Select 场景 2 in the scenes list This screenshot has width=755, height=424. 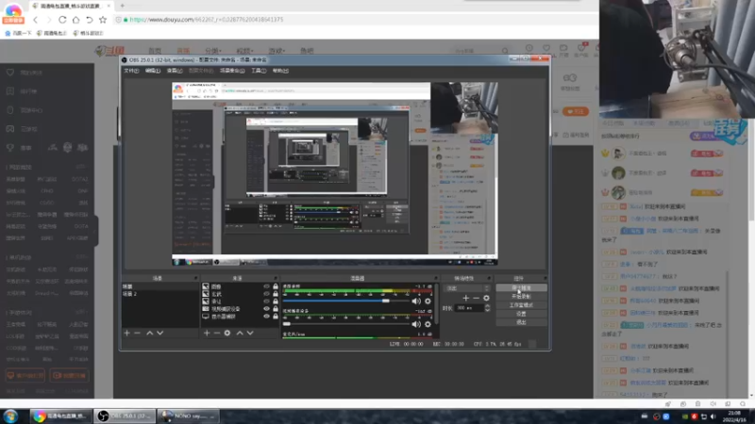159,294
